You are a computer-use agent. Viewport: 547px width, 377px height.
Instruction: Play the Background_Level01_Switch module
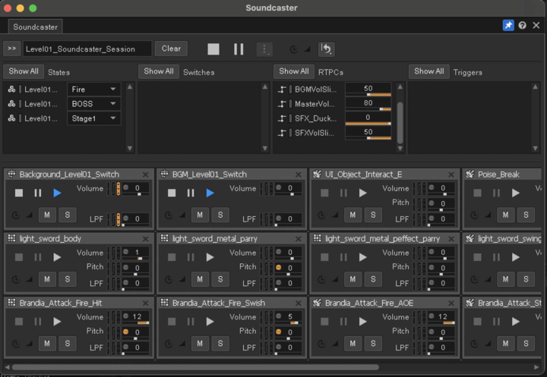click(x=57, y=193)
